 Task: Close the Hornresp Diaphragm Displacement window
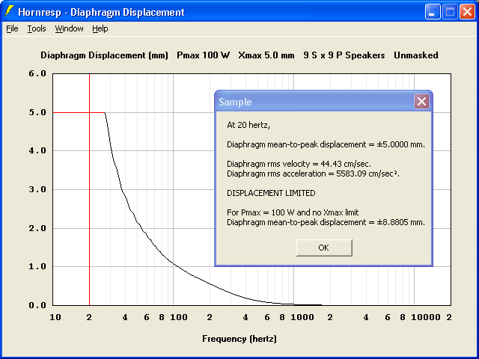pos(467,12)
